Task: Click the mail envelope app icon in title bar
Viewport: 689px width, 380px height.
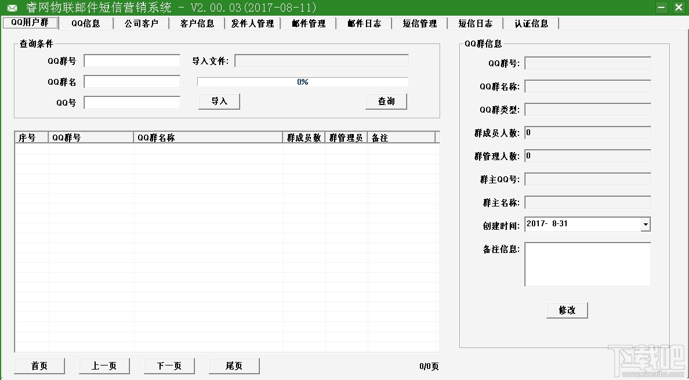Action: (x=12, y=8)
